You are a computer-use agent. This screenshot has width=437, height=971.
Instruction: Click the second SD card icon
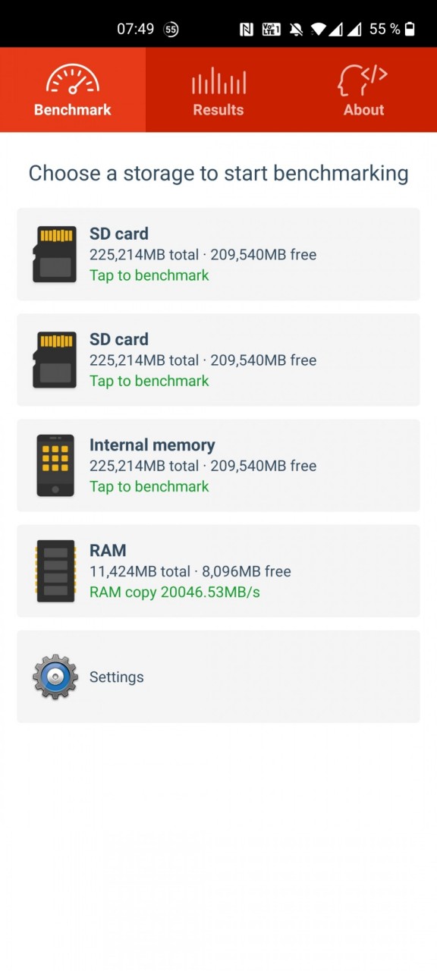pos(55,360)
